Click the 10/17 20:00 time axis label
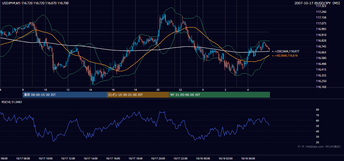The height and width of the screenshot is (161, 344). [158, 159]
